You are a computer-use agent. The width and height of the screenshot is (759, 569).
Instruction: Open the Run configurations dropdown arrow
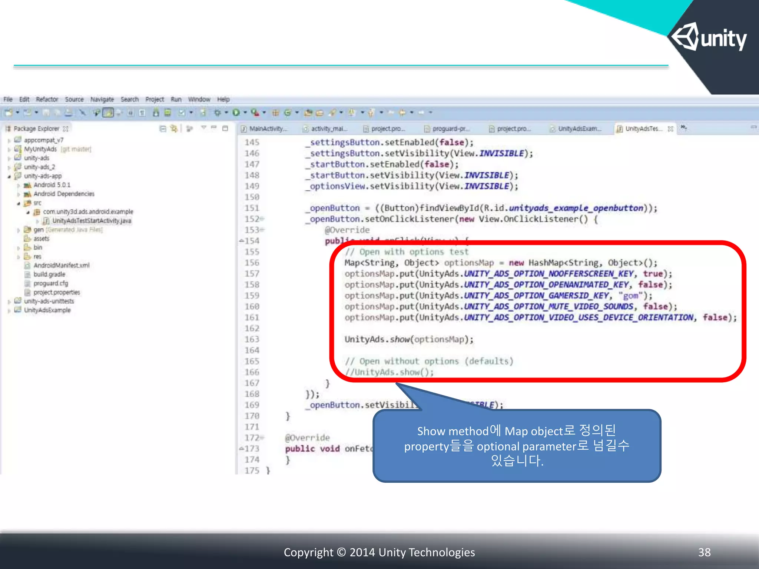pos(245,112)
